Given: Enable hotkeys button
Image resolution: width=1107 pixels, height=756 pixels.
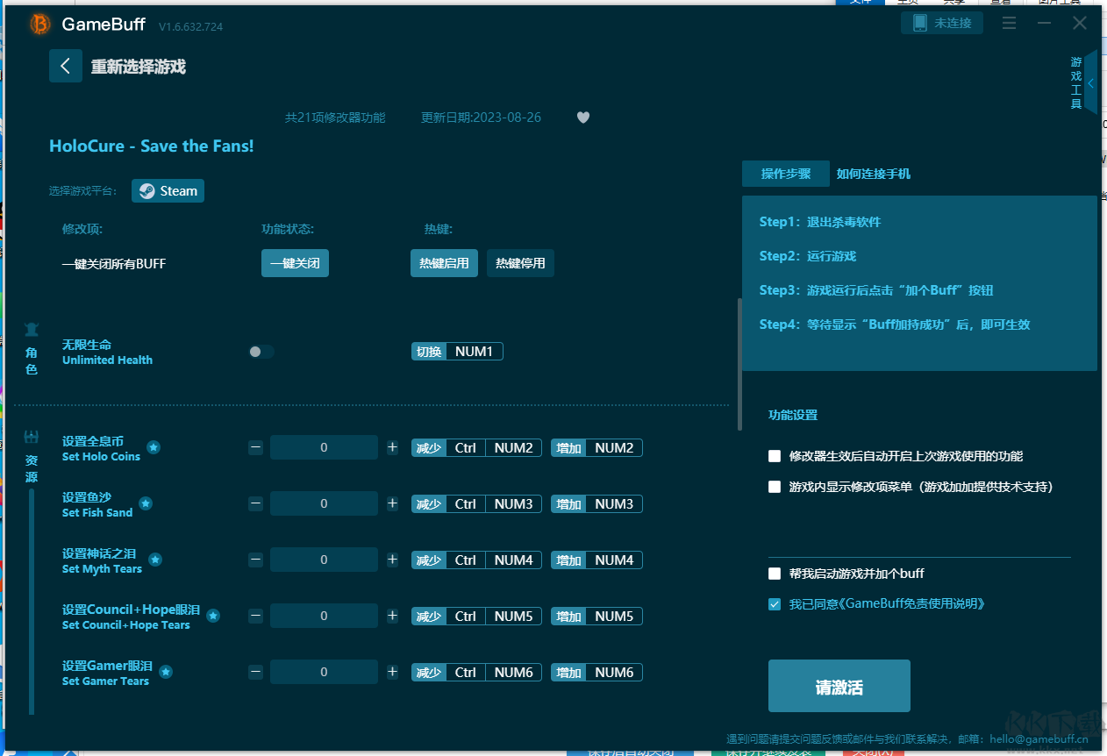Looking at the screenshot, I should (x=444, y=263).
